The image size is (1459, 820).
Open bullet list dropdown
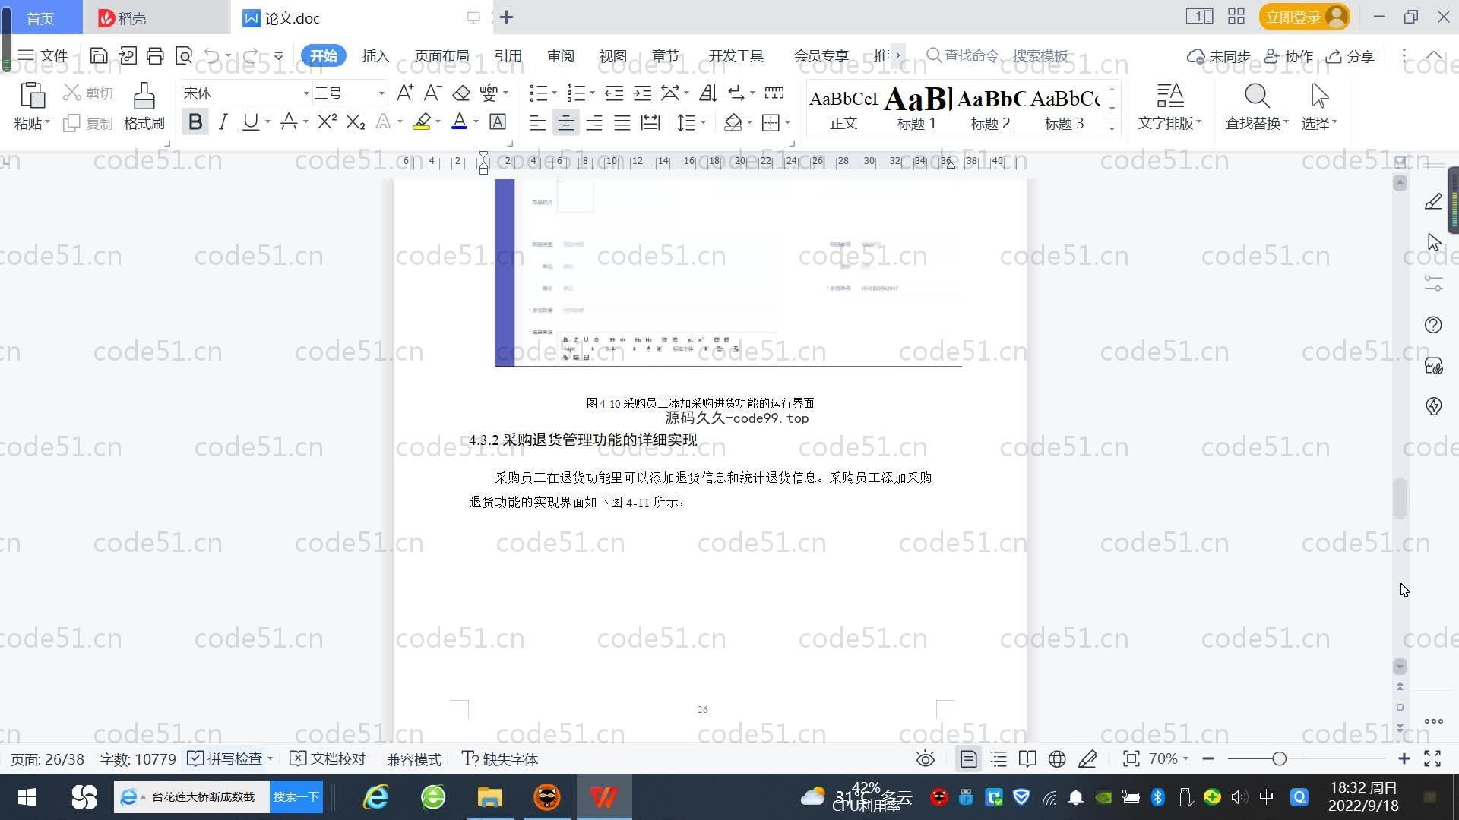point(554,93)
